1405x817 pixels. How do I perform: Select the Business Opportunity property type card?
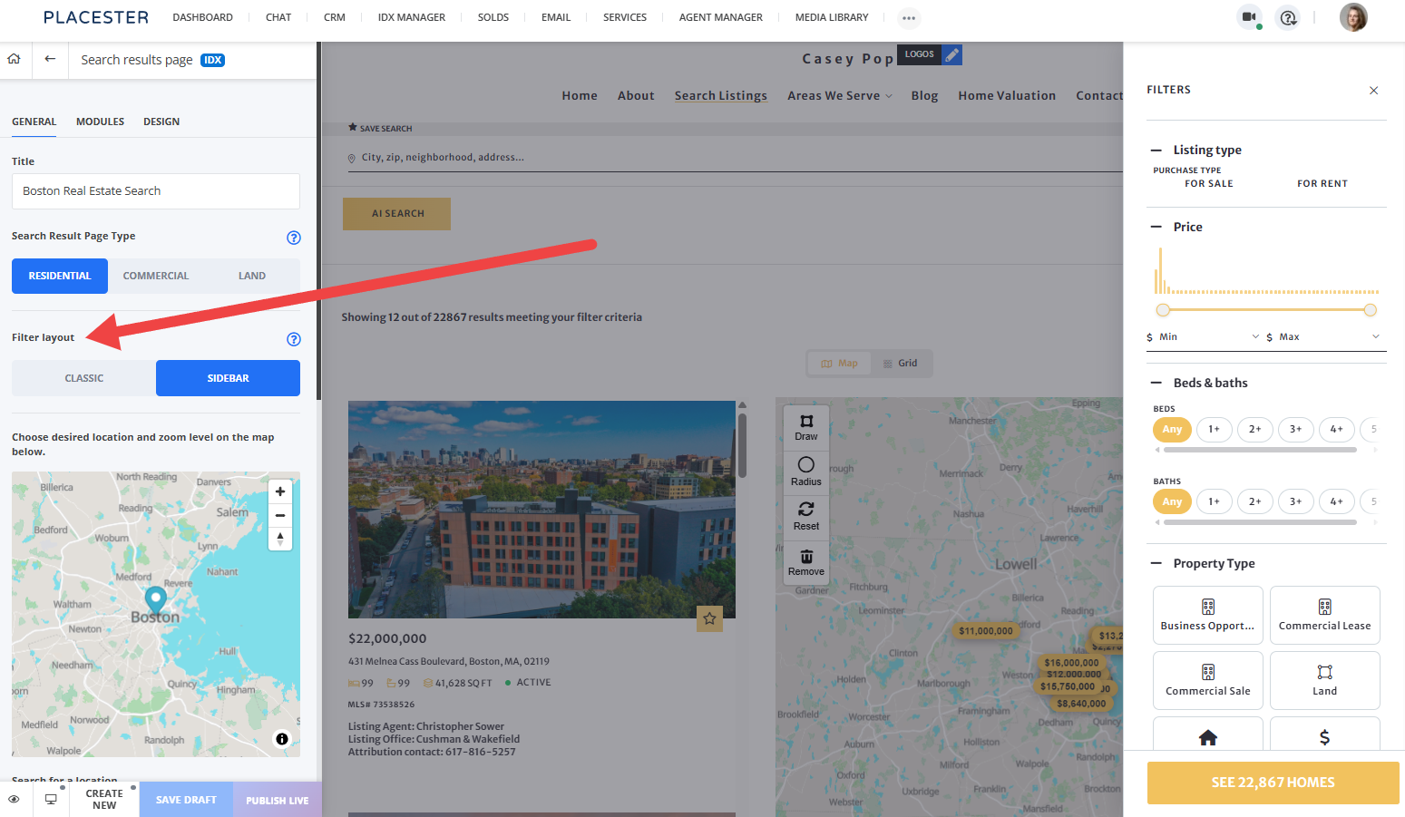pyautogui.click(x=1208, y=615)
